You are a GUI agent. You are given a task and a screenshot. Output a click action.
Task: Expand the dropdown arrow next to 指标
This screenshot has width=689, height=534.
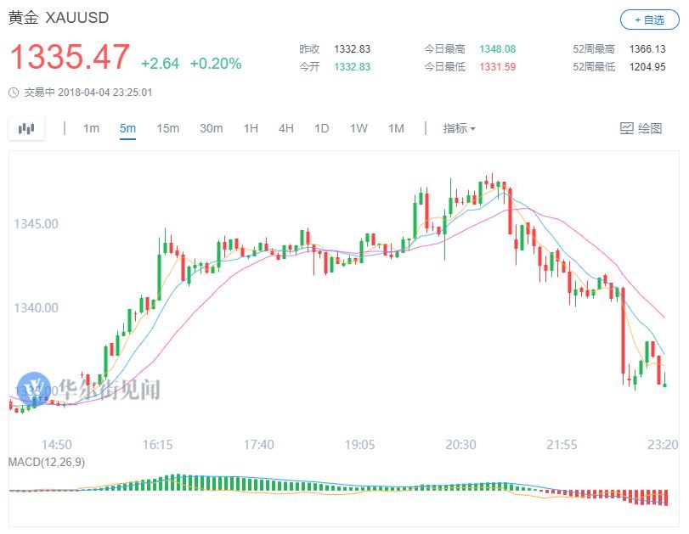pyautogui.click(x=472, y=128)
